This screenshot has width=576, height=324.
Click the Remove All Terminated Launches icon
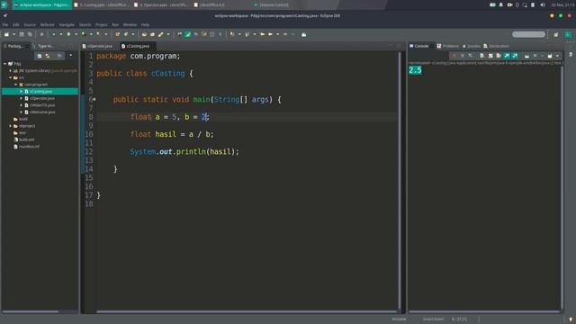pos(471,56)
